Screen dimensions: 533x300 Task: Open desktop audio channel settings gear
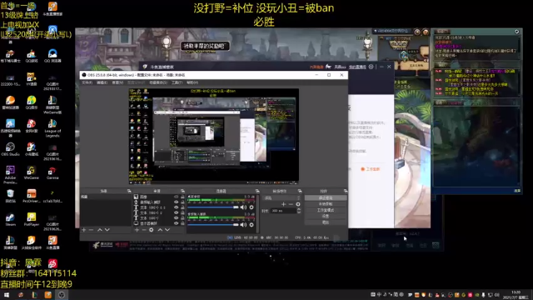pos(252,207)
